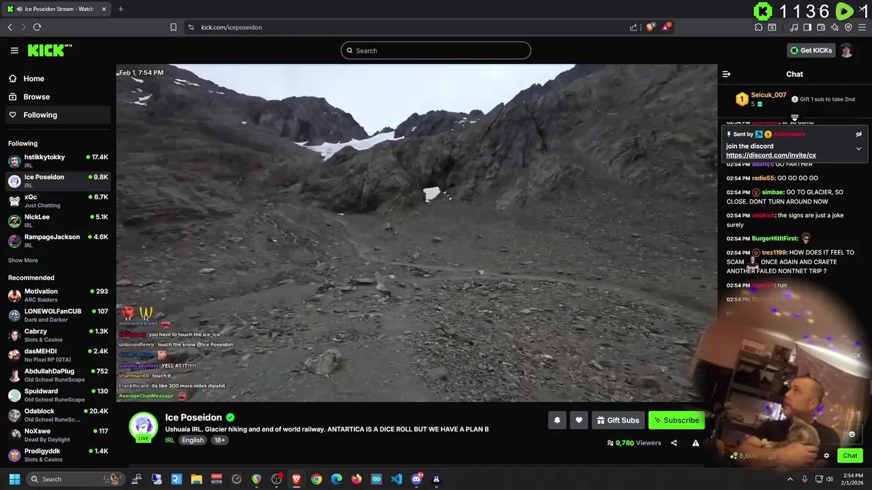The image size is (872, 490).
Task: Hide the pinned chat message
Action: point(858,135)
